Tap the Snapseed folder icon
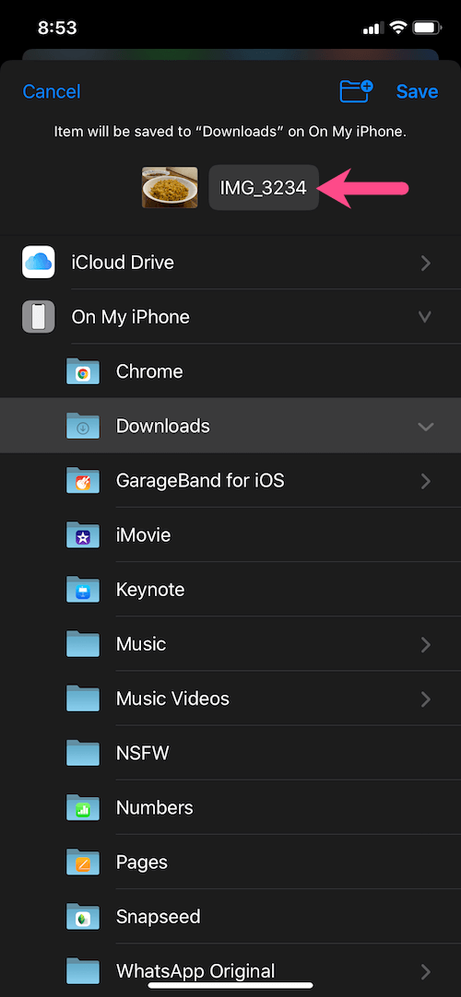461x997 pixels. (83, 918)
